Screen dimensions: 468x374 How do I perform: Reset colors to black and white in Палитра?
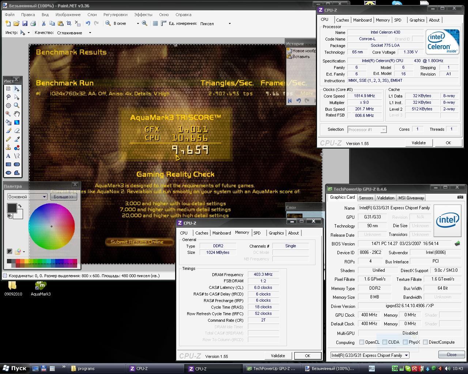pyautogui.click(x=9, y=216)
